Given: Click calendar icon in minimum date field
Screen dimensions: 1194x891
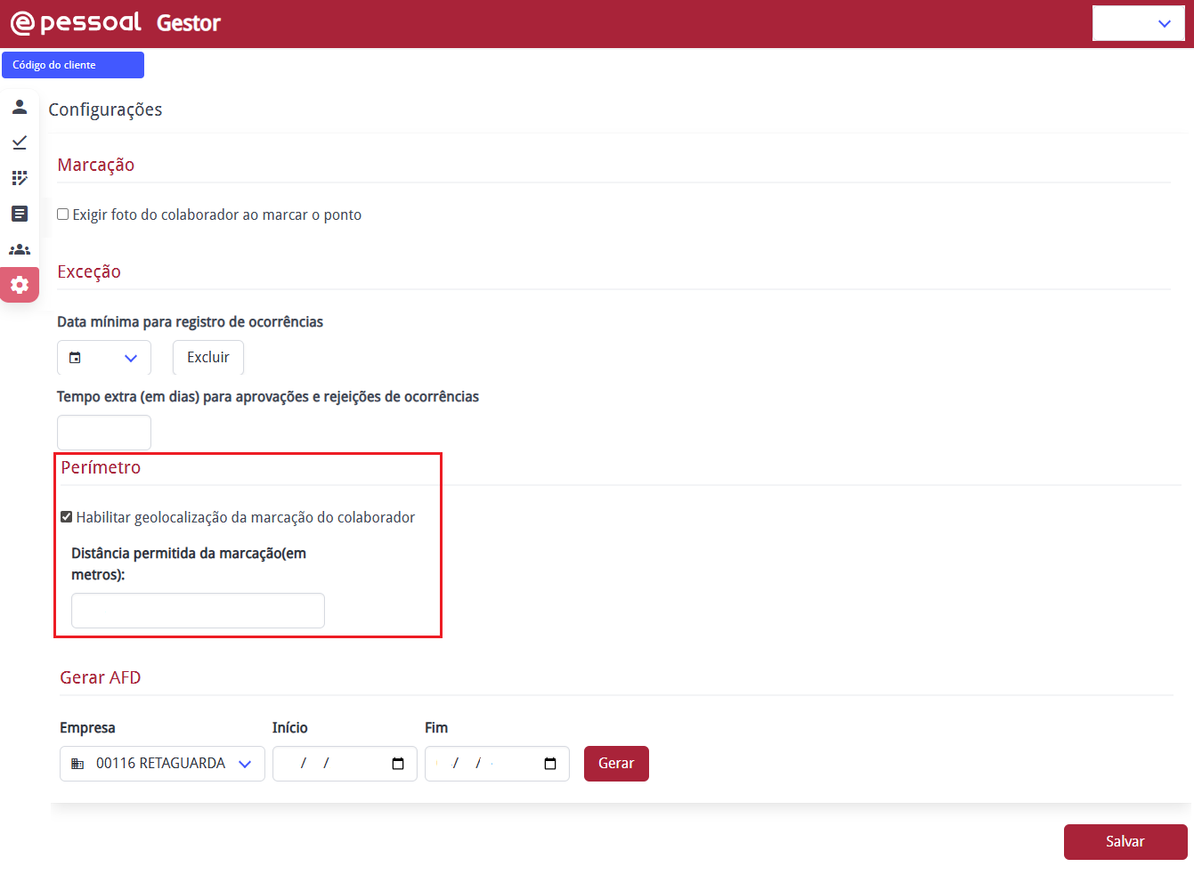Looking at the screenshot, I should (75, 358).
